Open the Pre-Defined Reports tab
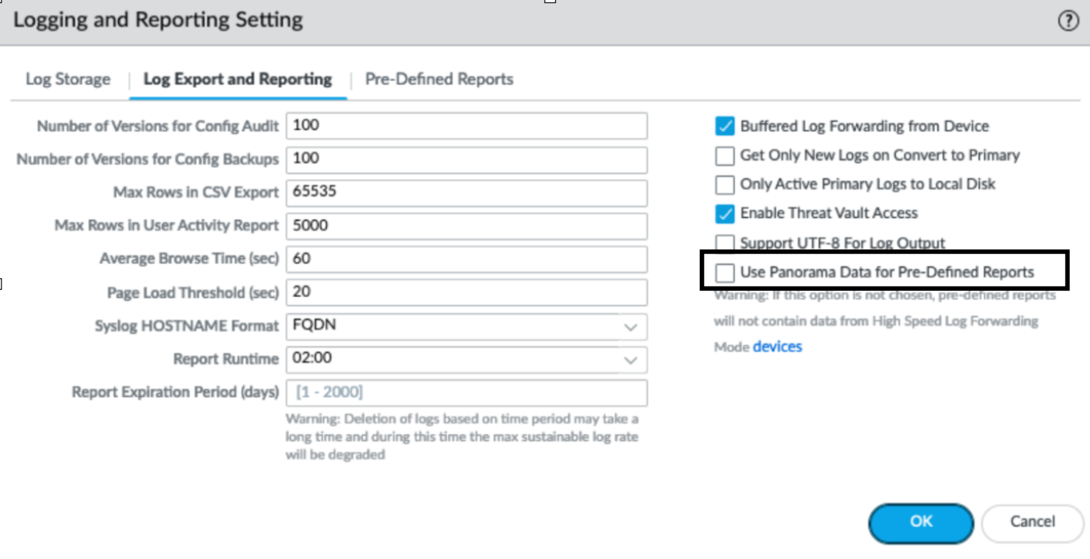The image size is (1090, 559). coord(439,79)
